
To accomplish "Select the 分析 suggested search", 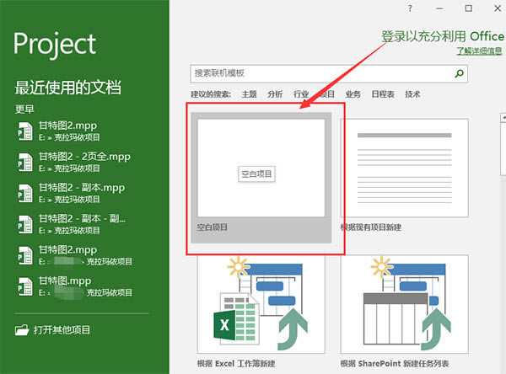I will [x=275, y=94].
